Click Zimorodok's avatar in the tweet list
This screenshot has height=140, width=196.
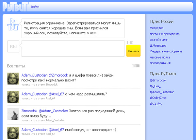pyautogui.click(x=13, y=114)
